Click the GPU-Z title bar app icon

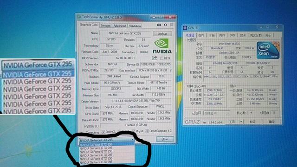point(79,17)
